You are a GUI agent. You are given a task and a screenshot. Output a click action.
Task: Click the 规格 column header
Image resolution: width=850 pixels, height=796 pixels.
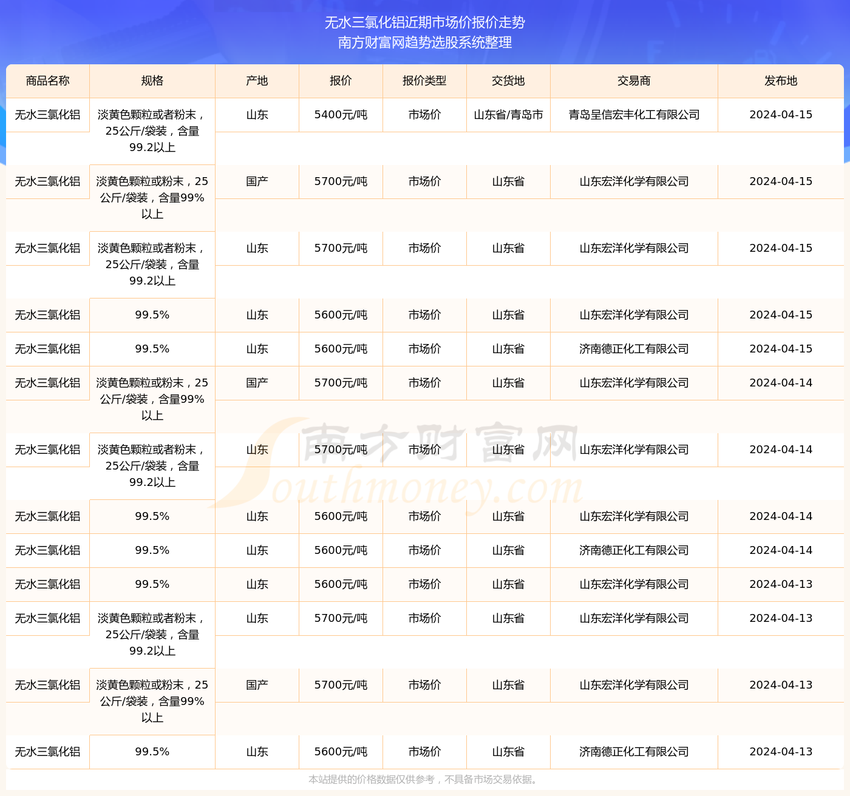[x=152, y=81]
